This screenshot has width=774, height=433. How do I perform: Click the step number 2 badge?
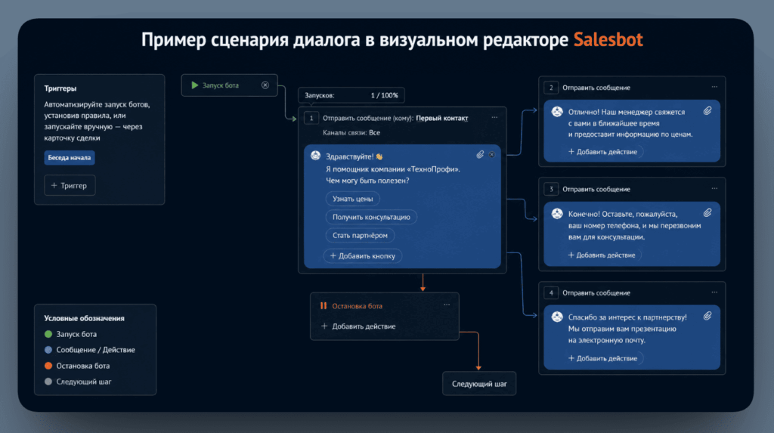[x=551, y=88]
